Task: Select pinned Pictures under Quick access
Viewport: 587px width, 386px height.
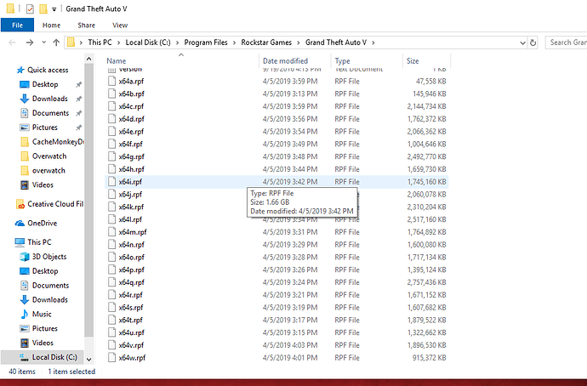Action: (44, 128)
